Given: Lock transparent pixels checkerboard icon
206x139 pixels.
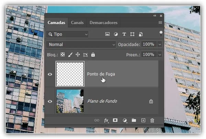Looking at the screenshot, I should tap(62, 54).
